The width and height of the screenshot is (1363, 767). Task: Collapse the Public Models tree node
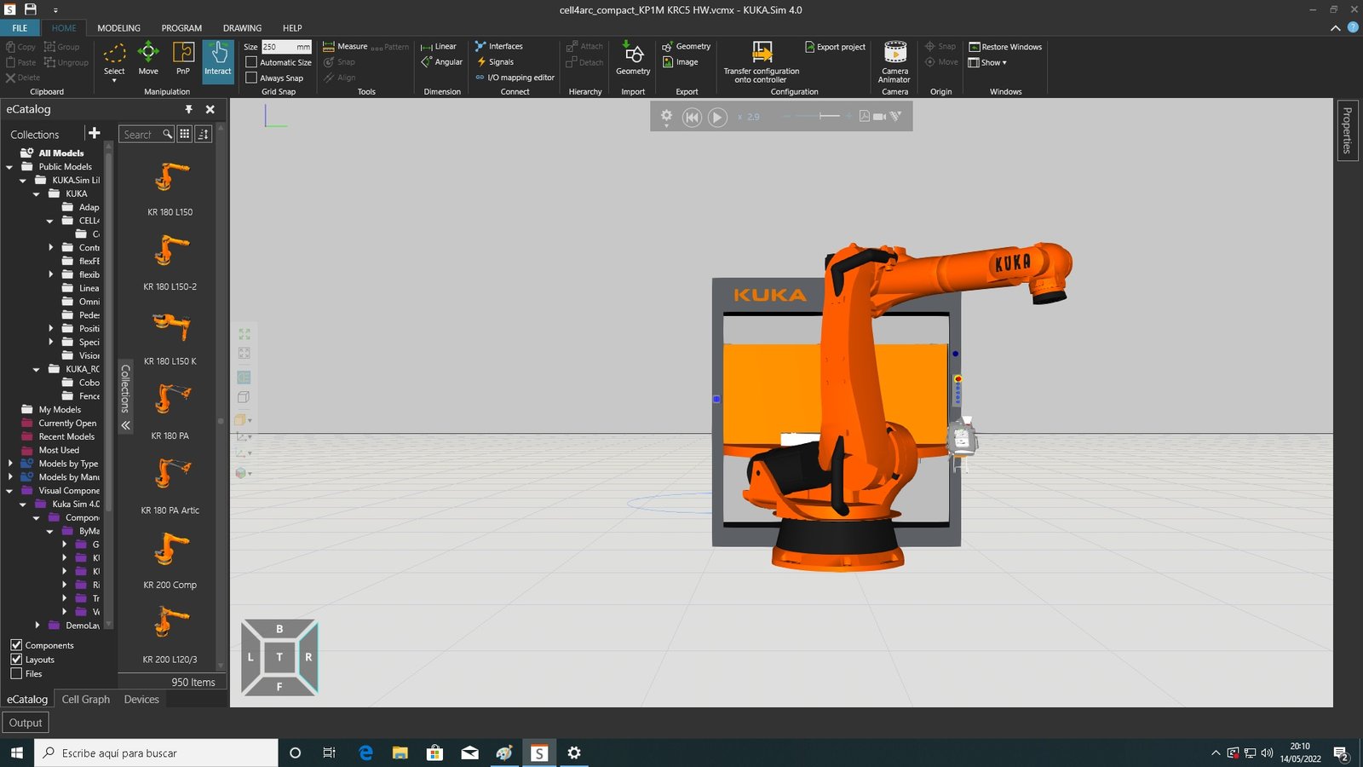(x=9, y=167)
